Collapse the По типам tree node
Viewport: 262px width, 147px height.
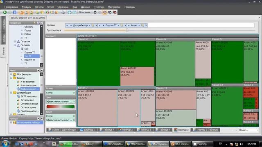coord(15,45)
